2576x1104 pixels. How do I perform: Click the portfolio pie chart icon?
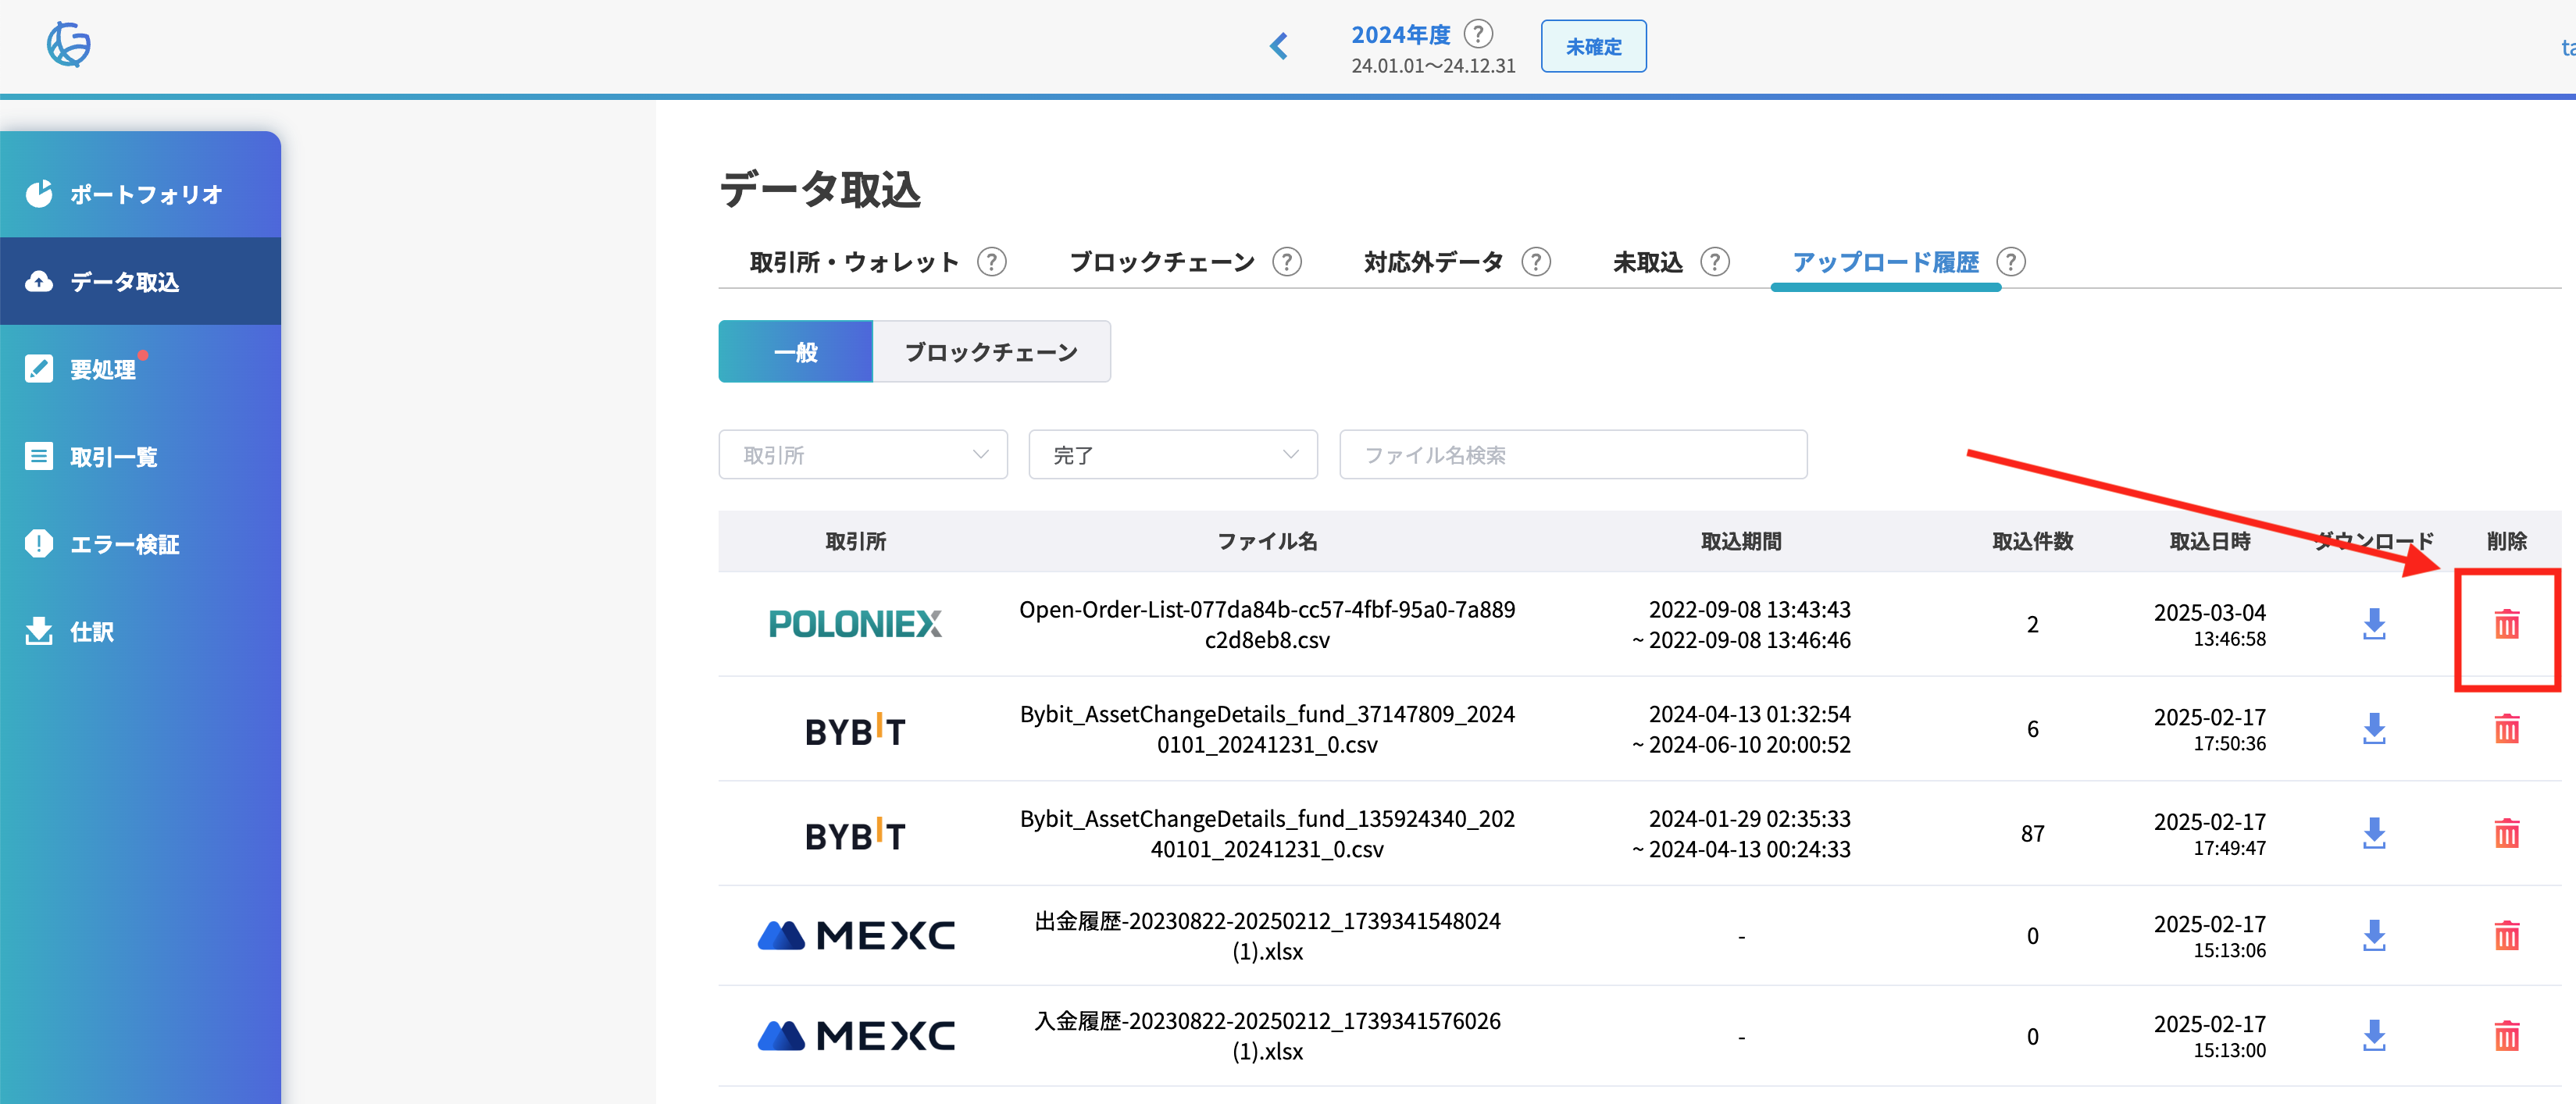pyautogui.click(x=39, y=193)
